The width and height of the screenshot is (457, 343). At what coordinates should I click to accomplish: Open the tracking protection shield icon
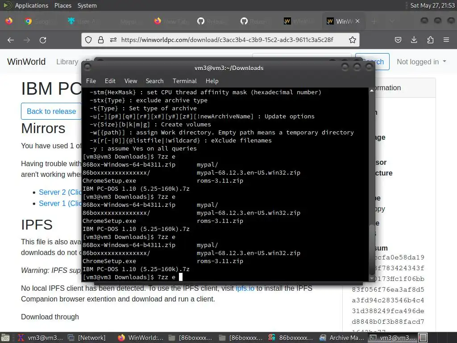[88, 40]
